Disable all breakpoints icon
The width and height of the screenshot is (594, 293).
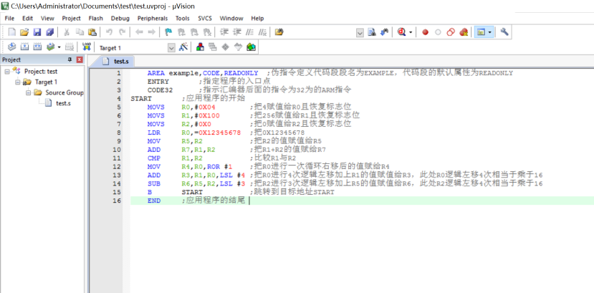tap(451, 32)
